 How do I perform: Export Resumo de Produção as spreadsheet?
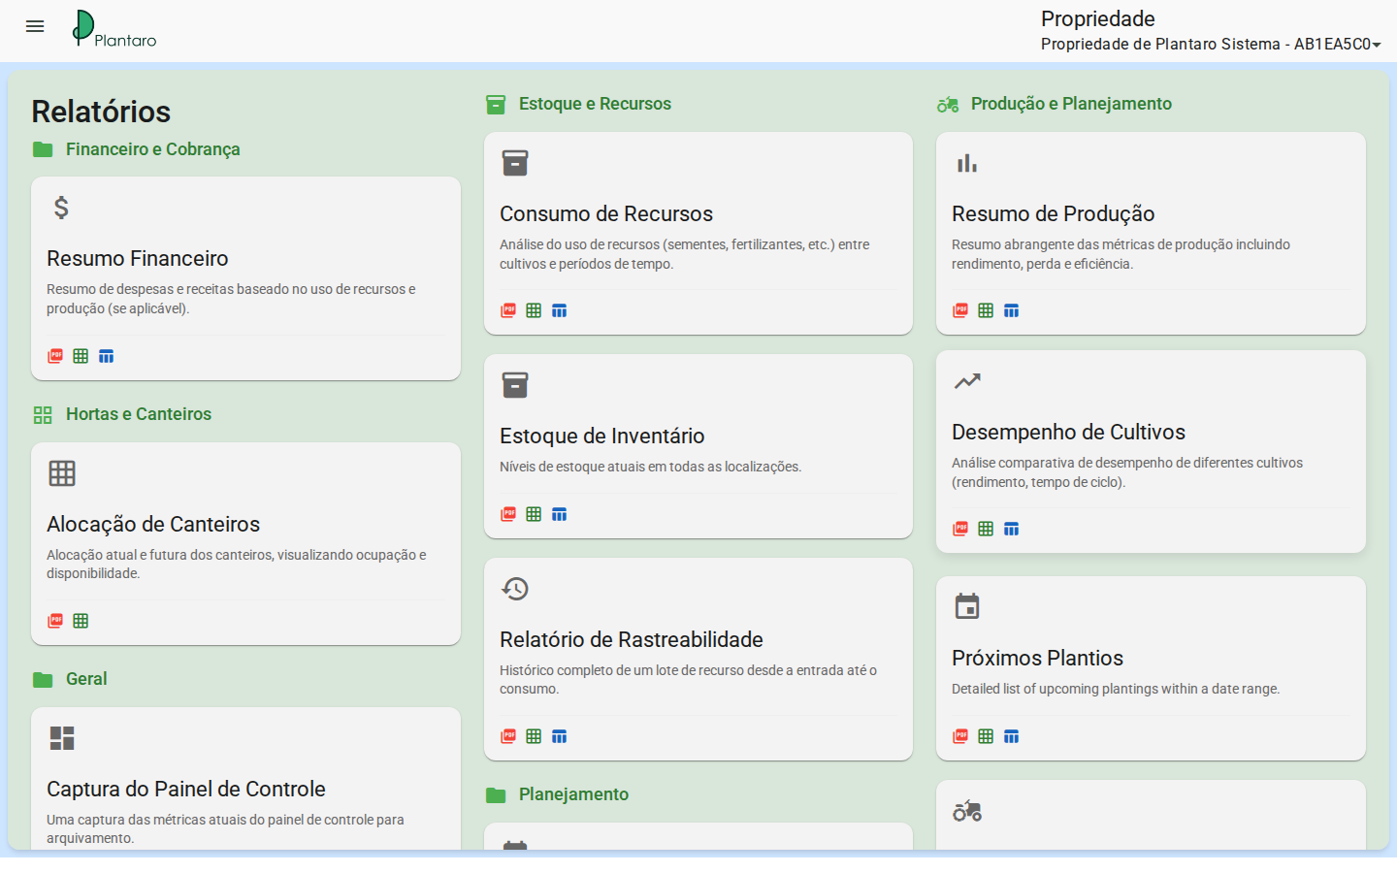[986, 310]
